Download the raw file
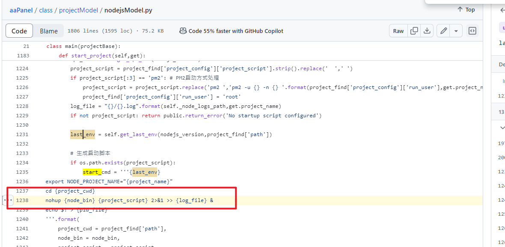 [427, 31]
